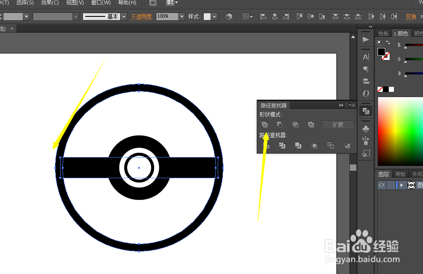Click the None swatch in Color panel
The width and height of the screenshot is (423, 274).
[x=380, y=89]
